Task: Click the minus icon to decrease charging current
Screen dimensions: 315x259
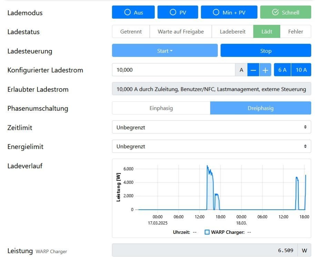Action: coord(253,70)
